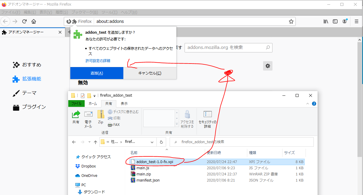Open the 編集(E) menu in Firefox
Image resolution: width=363 pixels, height=195 pixels.
tap(30, 12)
